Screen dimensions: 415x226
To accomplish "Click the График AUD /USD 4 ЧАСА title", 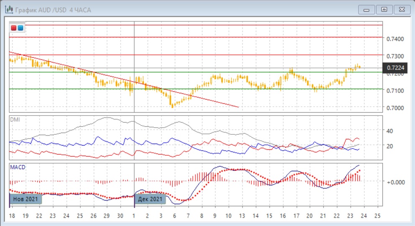I will (53, 10).
